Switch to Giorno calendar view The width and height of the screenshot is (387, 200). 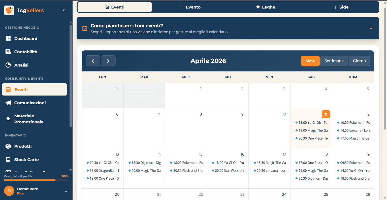pos(359,61)
